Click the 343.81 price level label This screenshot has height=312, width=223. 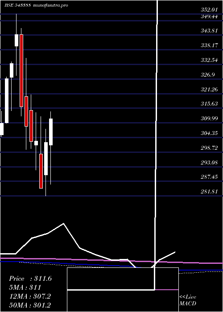pyautogui.click(x=209, y=31)
